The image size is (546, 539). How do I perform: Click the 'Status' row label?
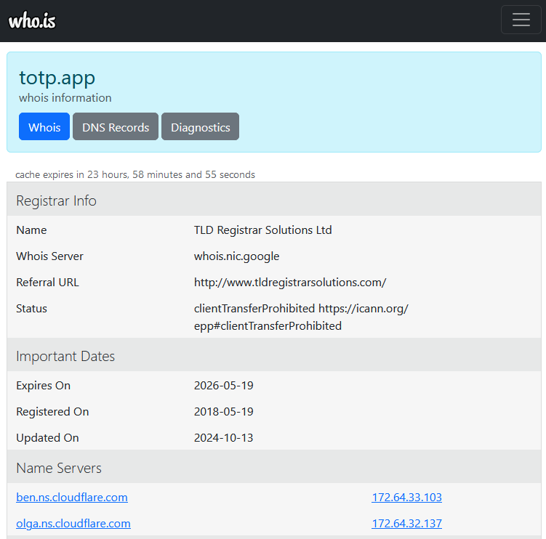[x=31, y=309]
